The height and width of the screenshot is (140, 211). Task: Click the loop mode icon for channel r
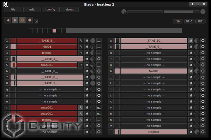(99, 108)
